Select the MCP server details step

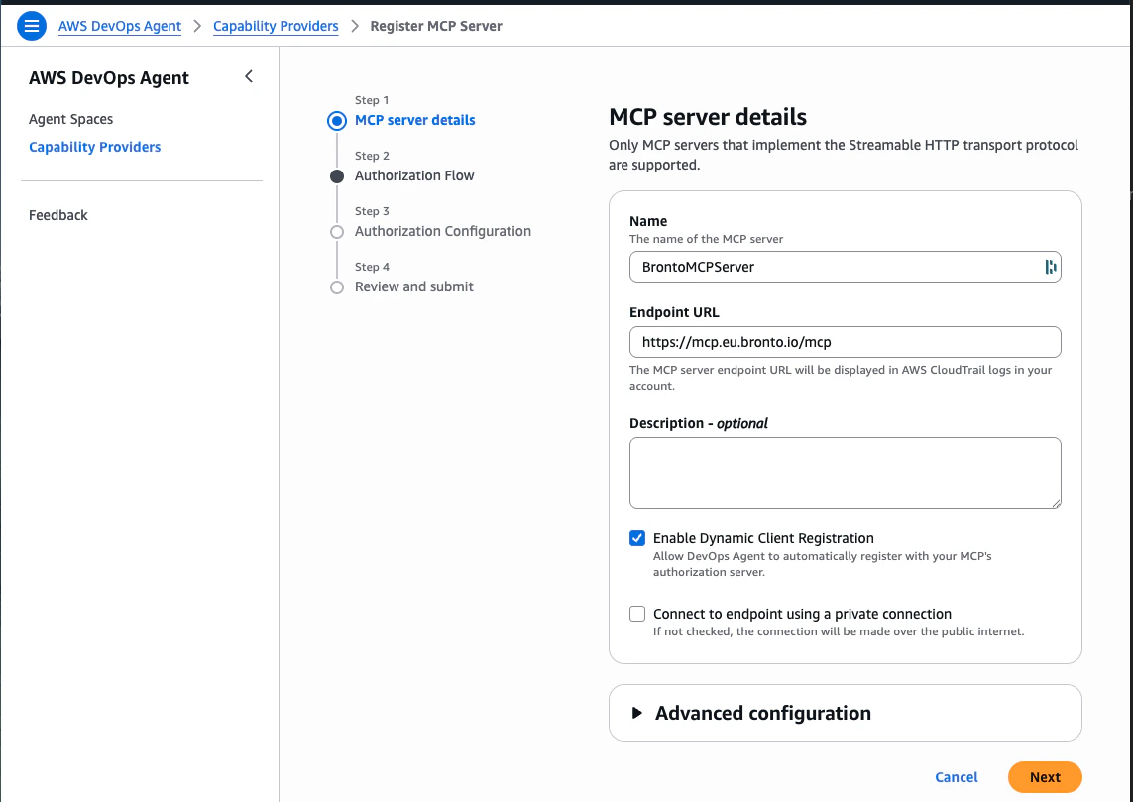tap(414, 120)
